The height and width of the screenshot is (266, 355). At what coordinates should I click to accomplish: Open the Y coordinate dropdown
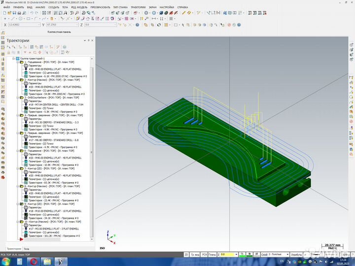77,25
